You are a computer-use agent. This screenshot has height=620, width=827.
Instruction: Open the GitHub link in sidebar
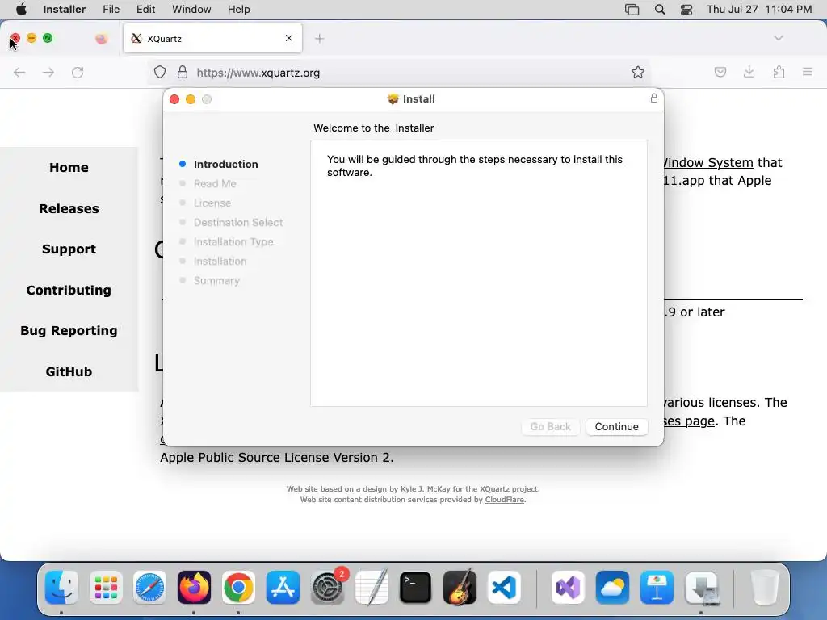[69, 371]
